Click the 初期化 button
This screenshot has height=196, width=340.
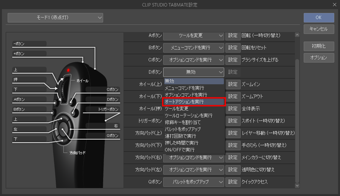tap(319, 46)
